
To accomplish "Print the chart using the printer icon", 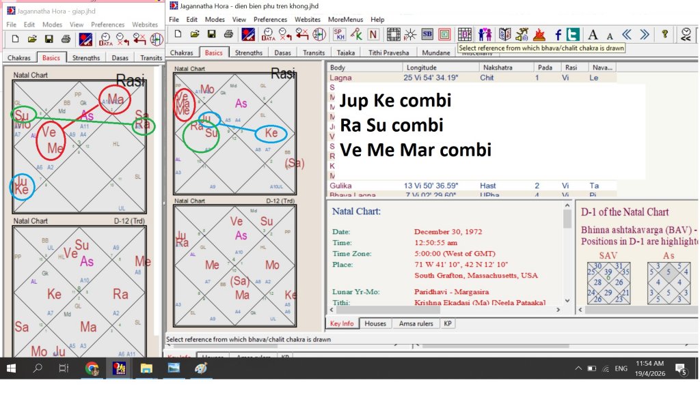I will (x=228, y=34).
